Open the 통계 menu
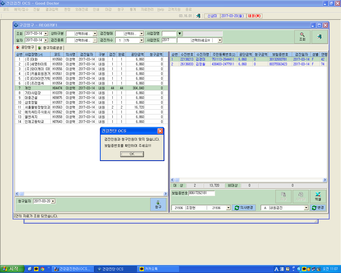This screenshot has height=273, width=341. [133, 9]
